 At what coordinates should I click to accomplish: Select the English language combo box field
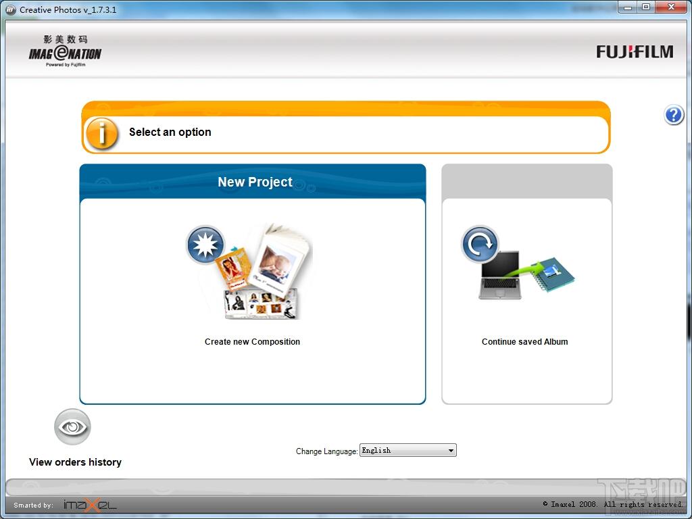403,451
